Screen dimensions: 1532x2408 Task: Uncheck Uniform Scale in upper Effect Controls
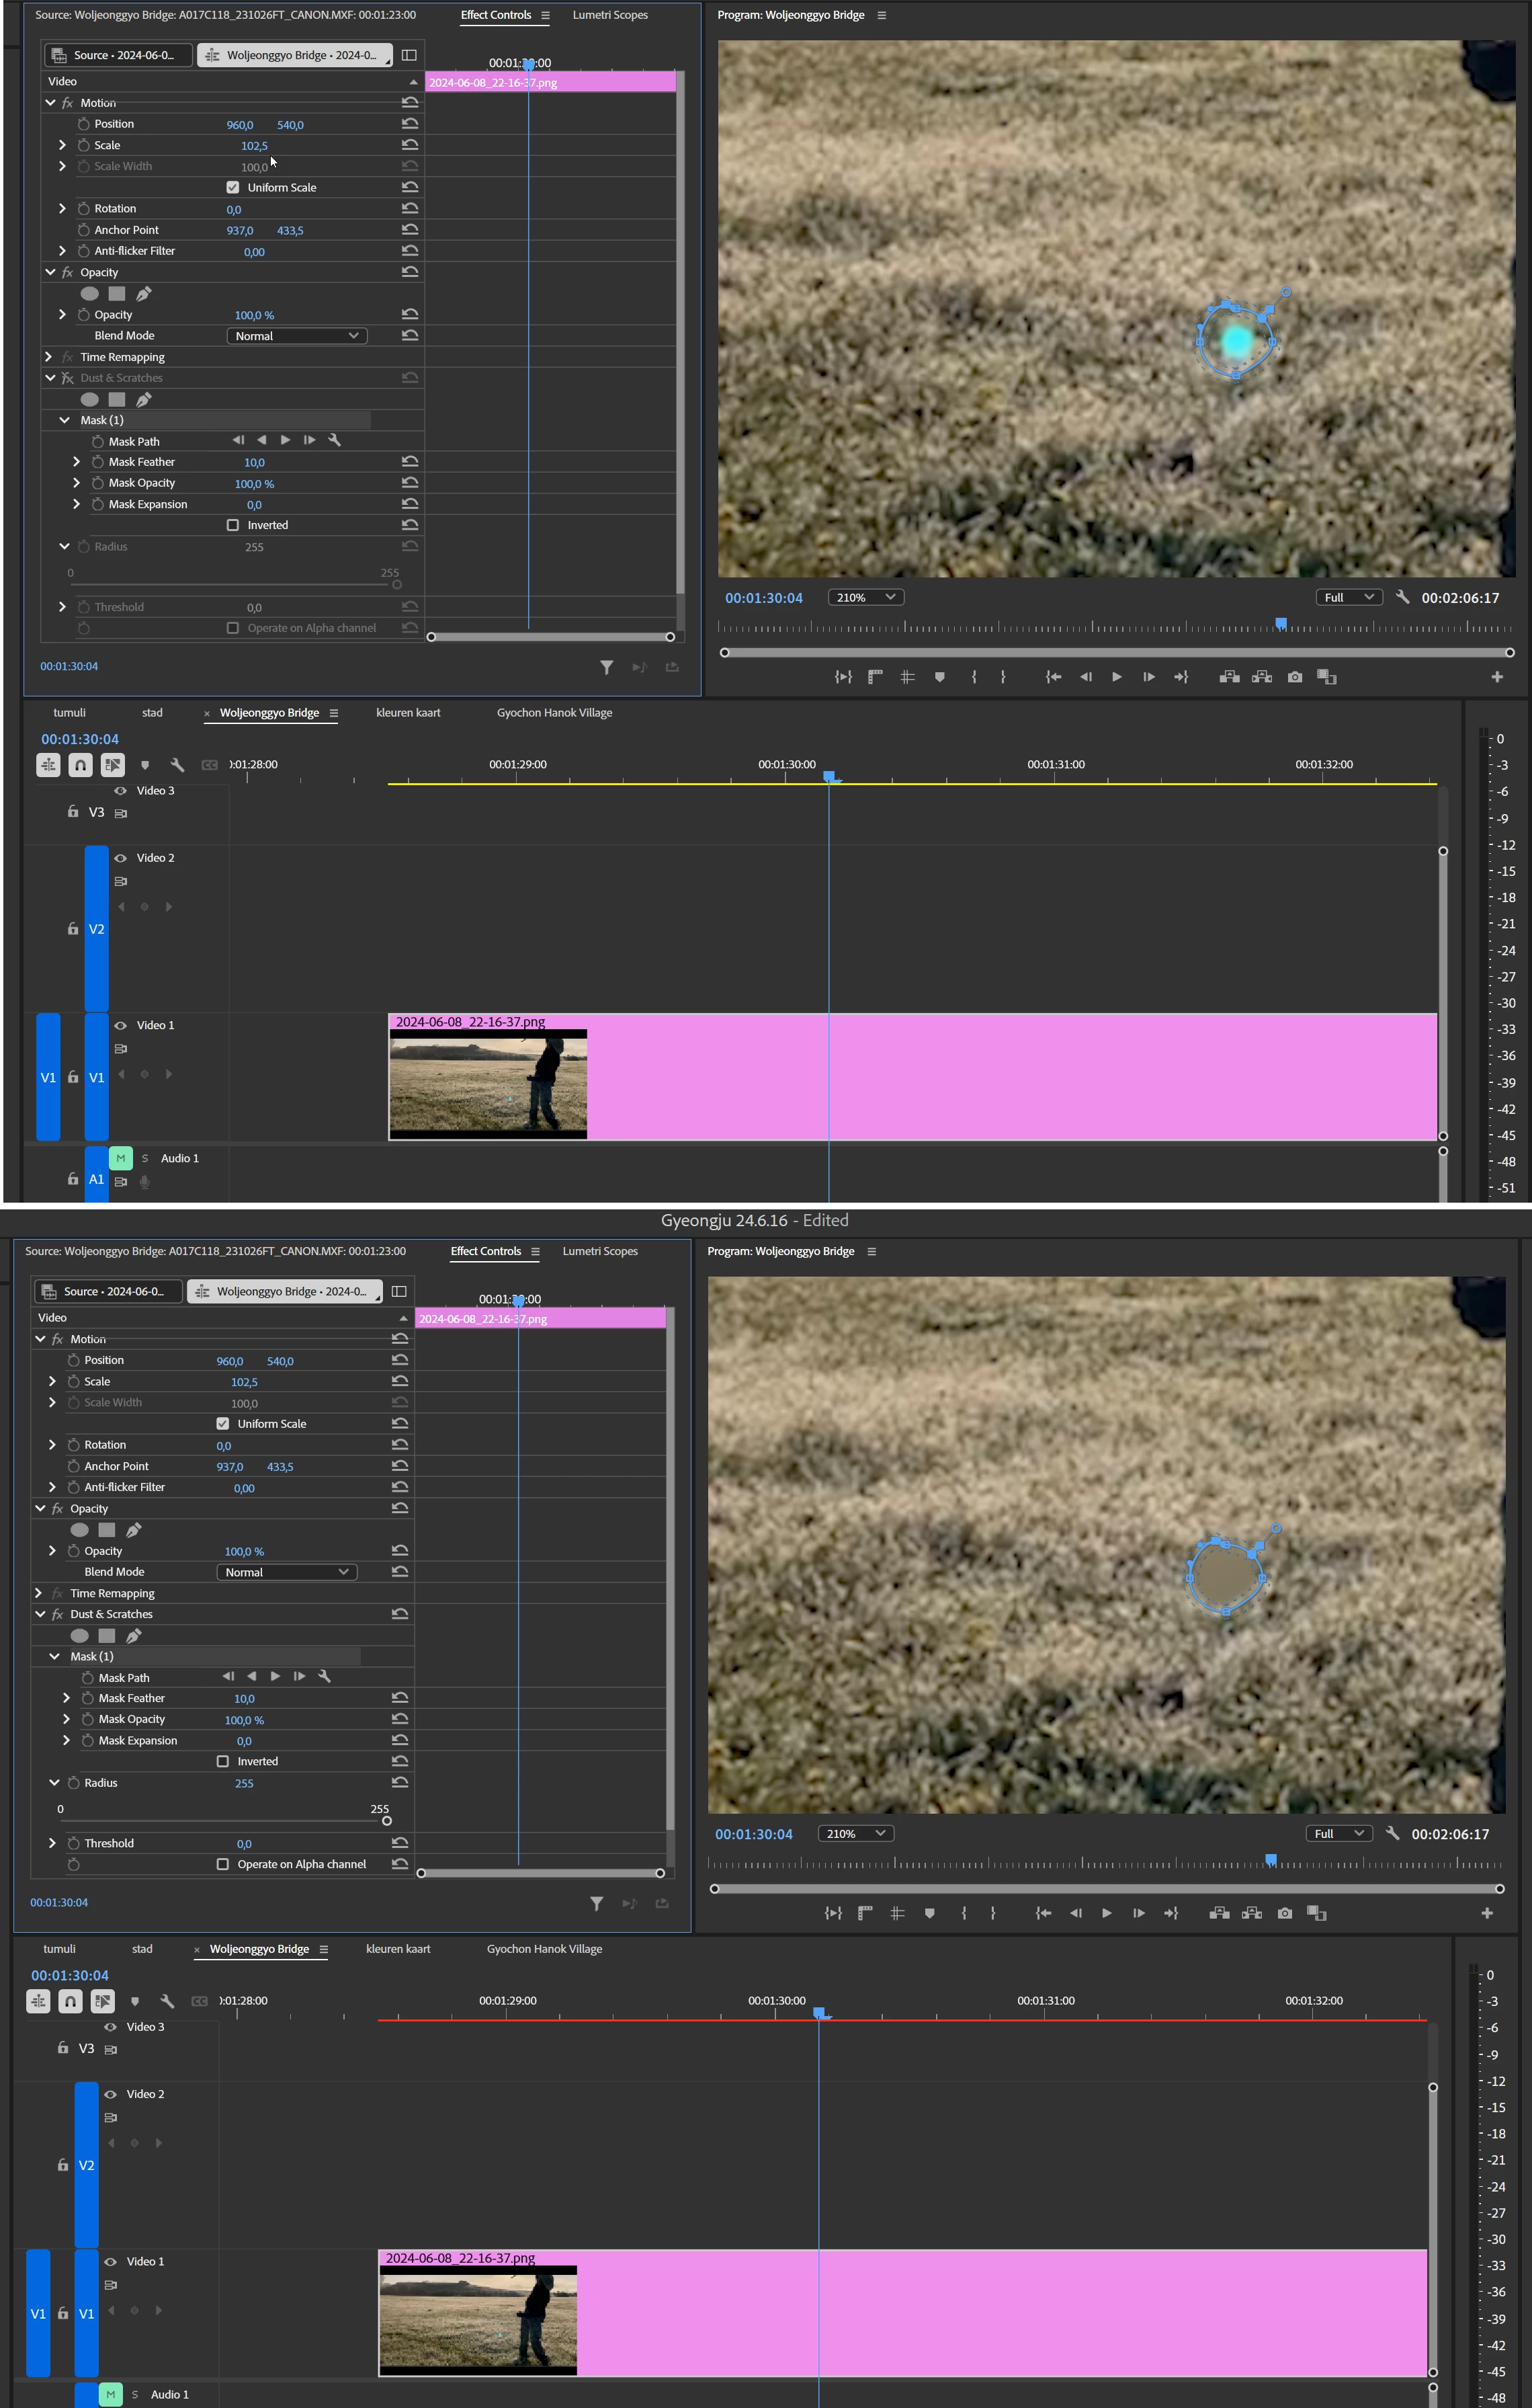[x=233, y=187]
